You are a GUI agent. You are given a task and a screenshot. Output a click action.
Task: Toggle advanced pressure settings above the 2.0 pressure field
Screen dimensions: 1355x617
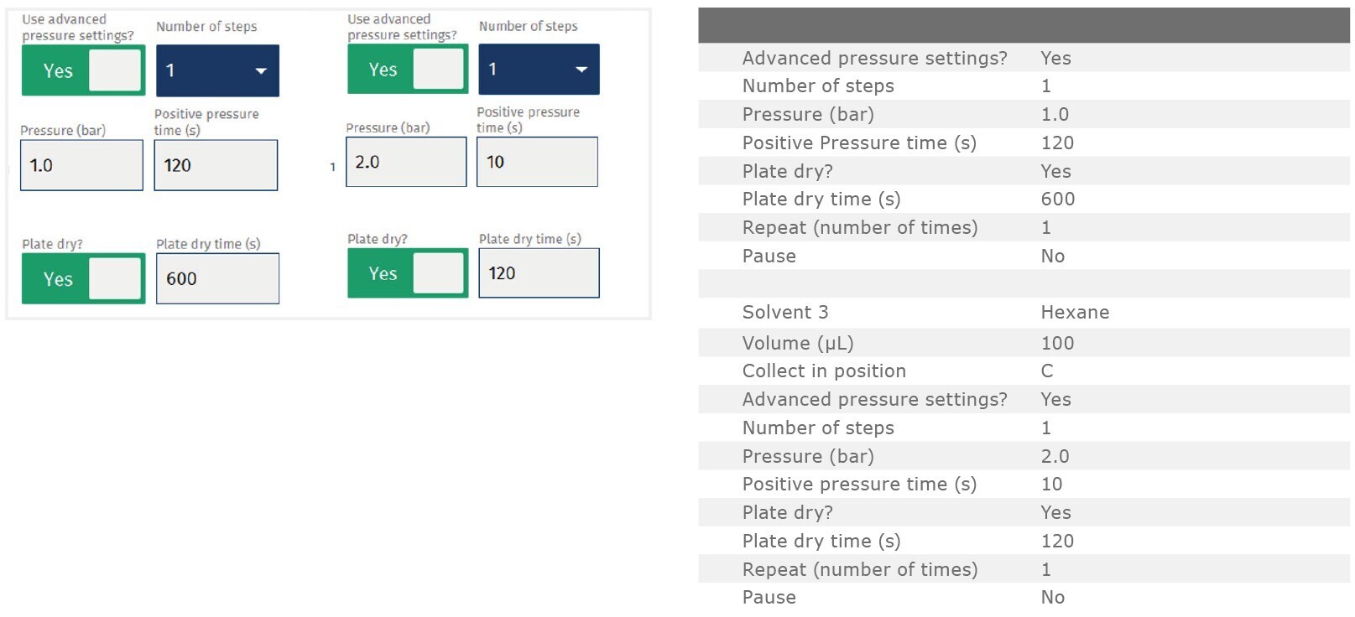click(408, 69)
